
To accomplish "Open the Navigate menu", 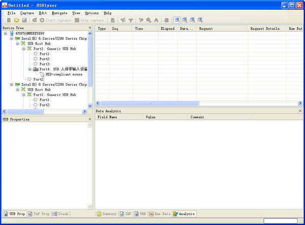I will click(59, 13).
